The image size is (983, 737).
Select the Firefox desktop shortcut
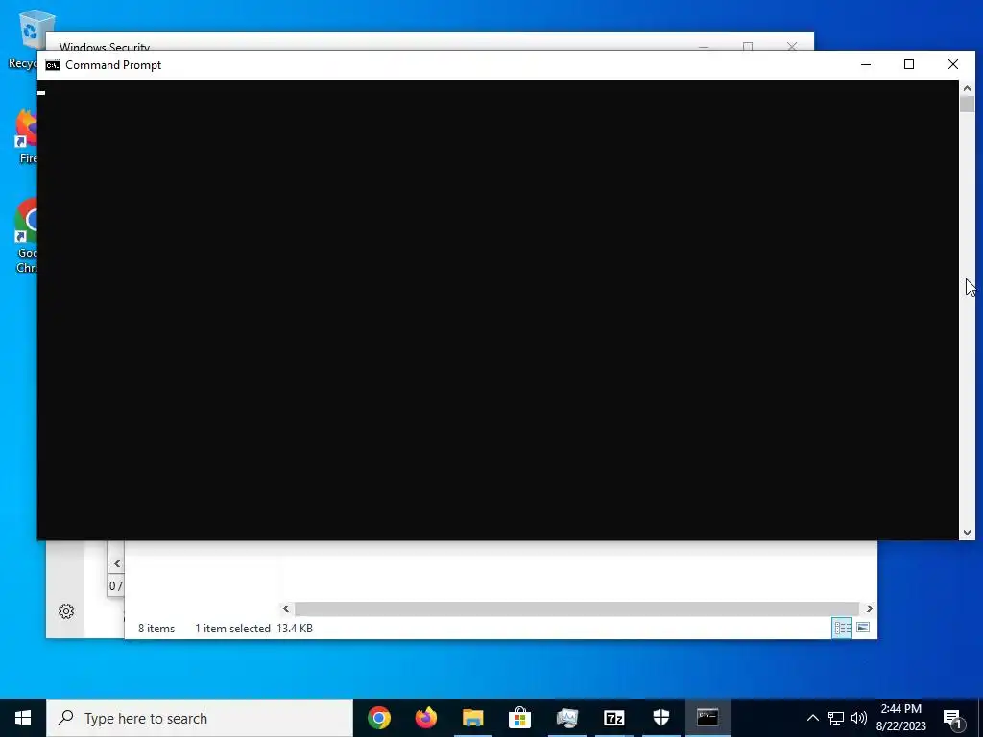(x=25, y=137)
